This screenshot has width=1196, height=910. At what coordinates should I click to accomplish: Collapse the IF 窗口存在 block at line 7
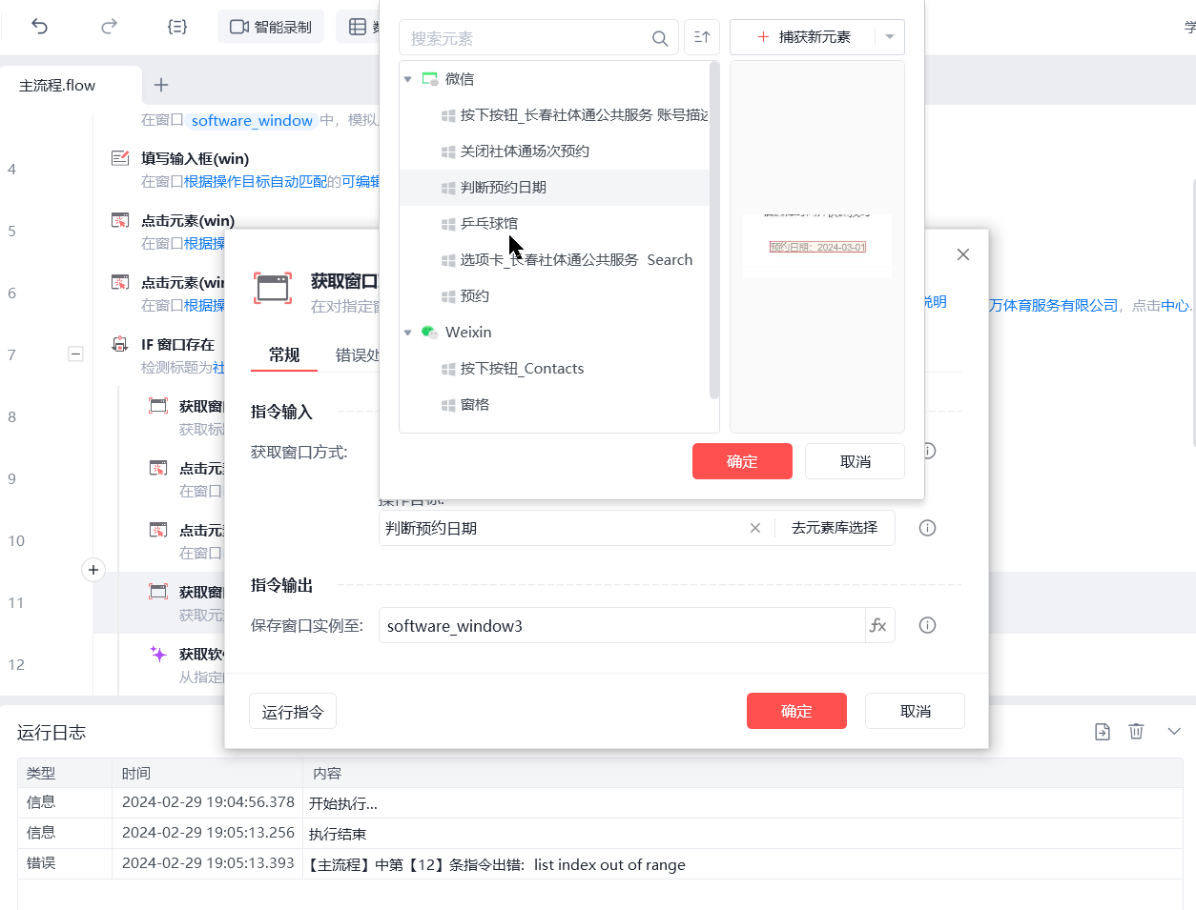pyautogui.click(x=75, y=354)
